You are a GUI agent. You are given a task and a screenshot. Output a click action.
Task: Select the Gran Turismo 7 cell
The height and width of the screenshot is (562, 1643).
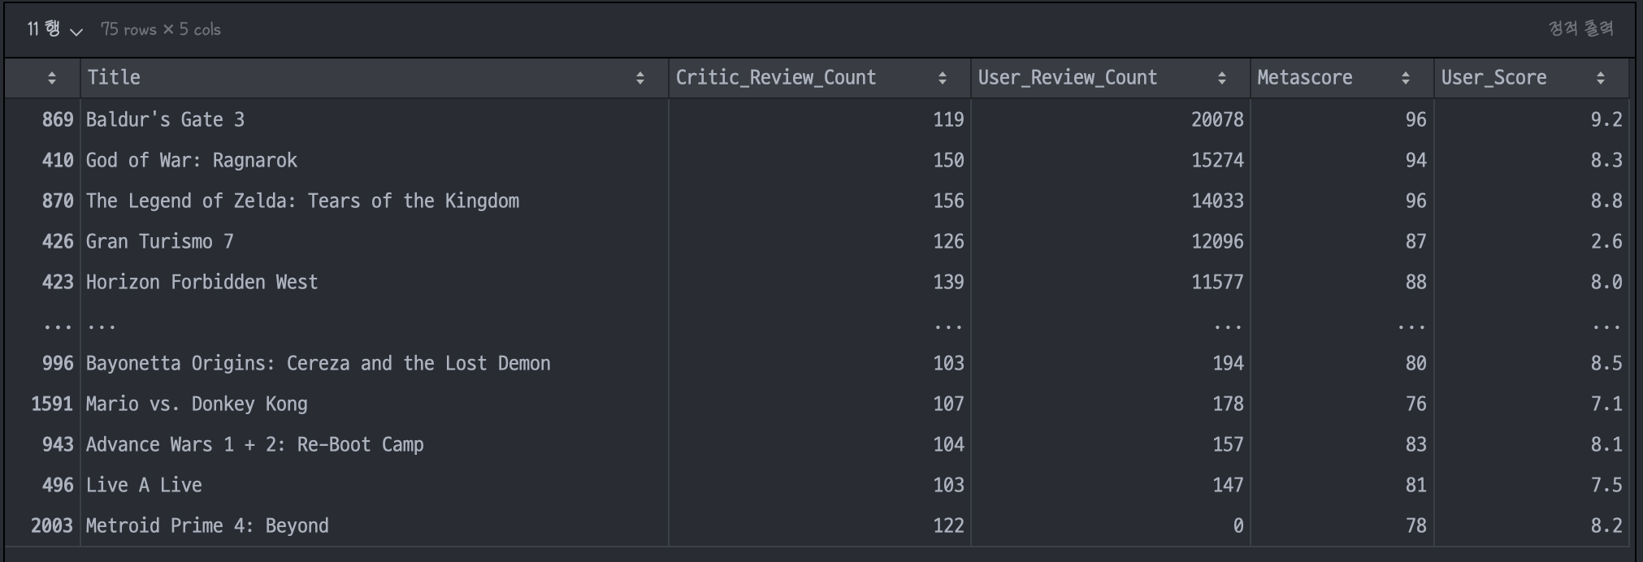[375, 241]
